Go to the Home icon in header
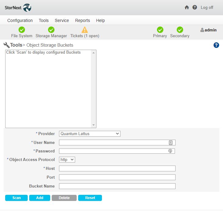The height and width of the screenshot is (211, 223). (x=187, y=7)
